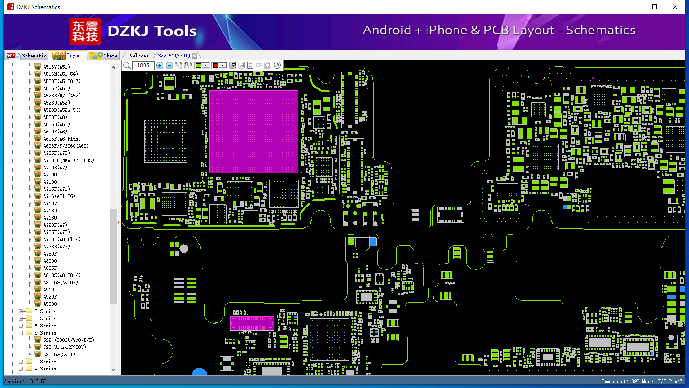Click the magenta connector component on PCB
Screen dimensions: 689x388
[x=252, y=323]
